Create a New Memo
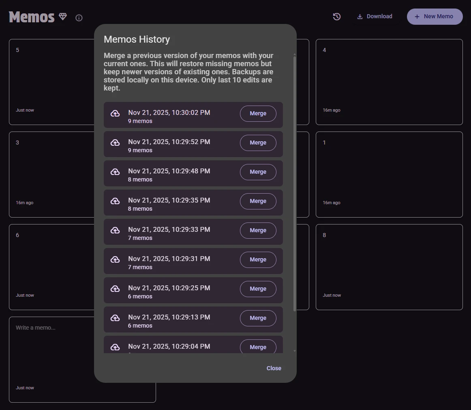Screen dimensions: 471x410 (x=435, y=17)
